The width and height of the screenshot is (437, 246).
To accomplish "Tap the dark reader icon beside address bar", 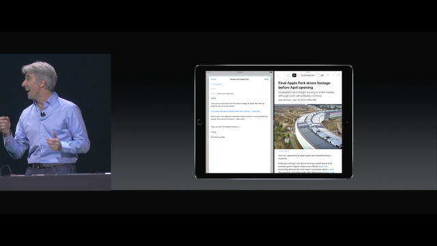I will tap(294, 75).
